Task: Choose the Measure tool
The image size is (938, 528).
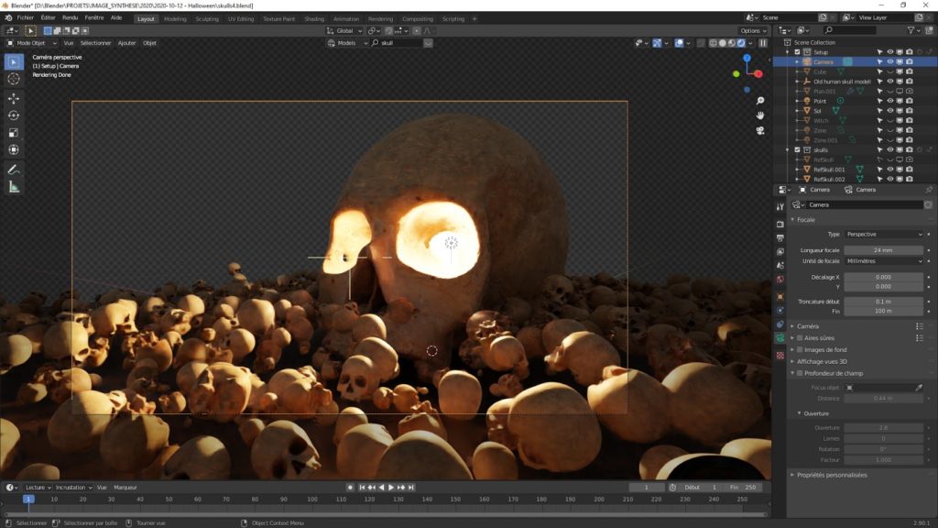Action: pyautogui.click(x=14, y=187)
